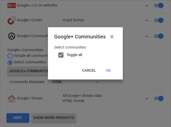
Task: Click the HTML format text under Stream
Action: (73, 101)
